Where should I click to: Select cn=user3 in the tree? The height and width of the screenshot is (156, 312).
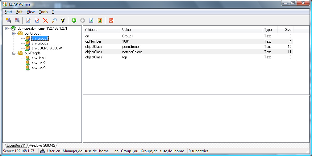click(39, 68)
